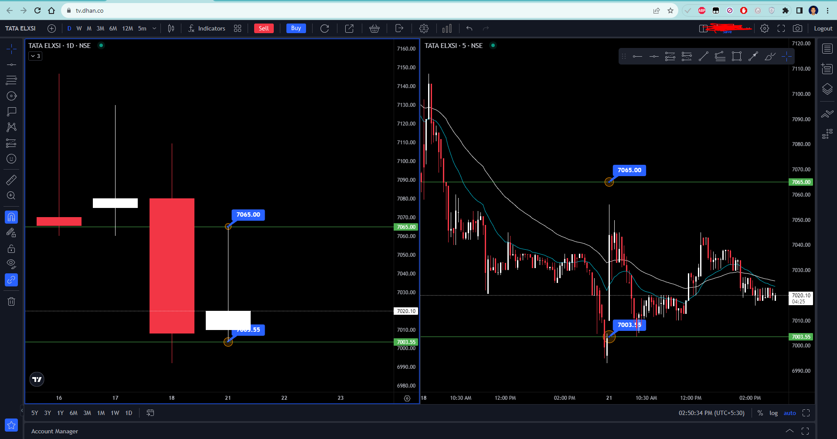Click the TradingView logo on left chart
Screen dimensions: 837x439
pos(37,379)
